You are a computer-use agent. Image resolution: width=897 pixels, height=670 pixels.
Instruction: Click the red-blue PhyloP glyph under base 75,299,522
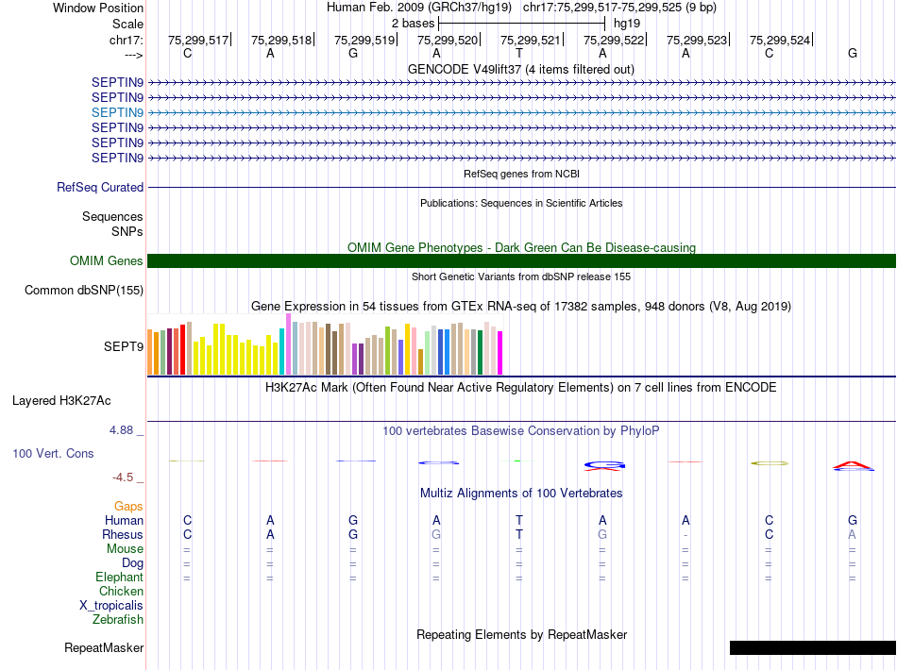(604, 464)
